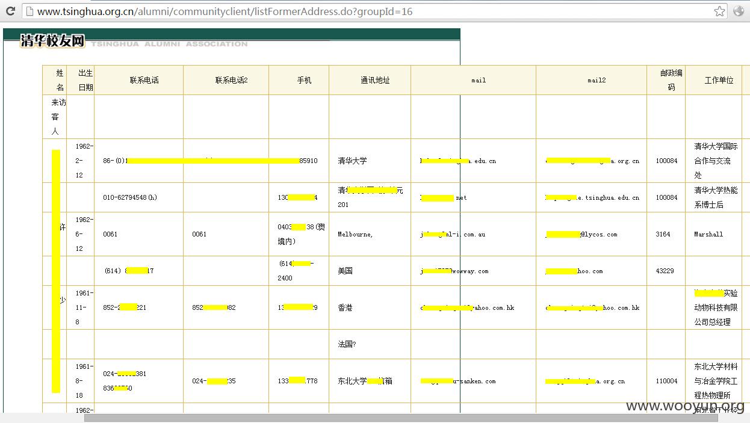Image resolution: width=750 pixels, height=423 pixels.
Task: Click the 邮政编码 column header
Action: coord(666,80)
